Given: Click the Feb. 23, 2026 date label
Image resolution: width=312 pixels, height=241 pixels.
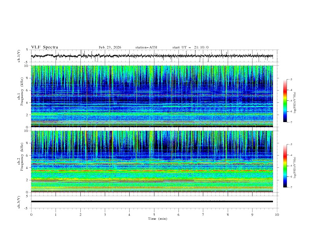Looking at the screenshot, I should click(x=110, y=47).
